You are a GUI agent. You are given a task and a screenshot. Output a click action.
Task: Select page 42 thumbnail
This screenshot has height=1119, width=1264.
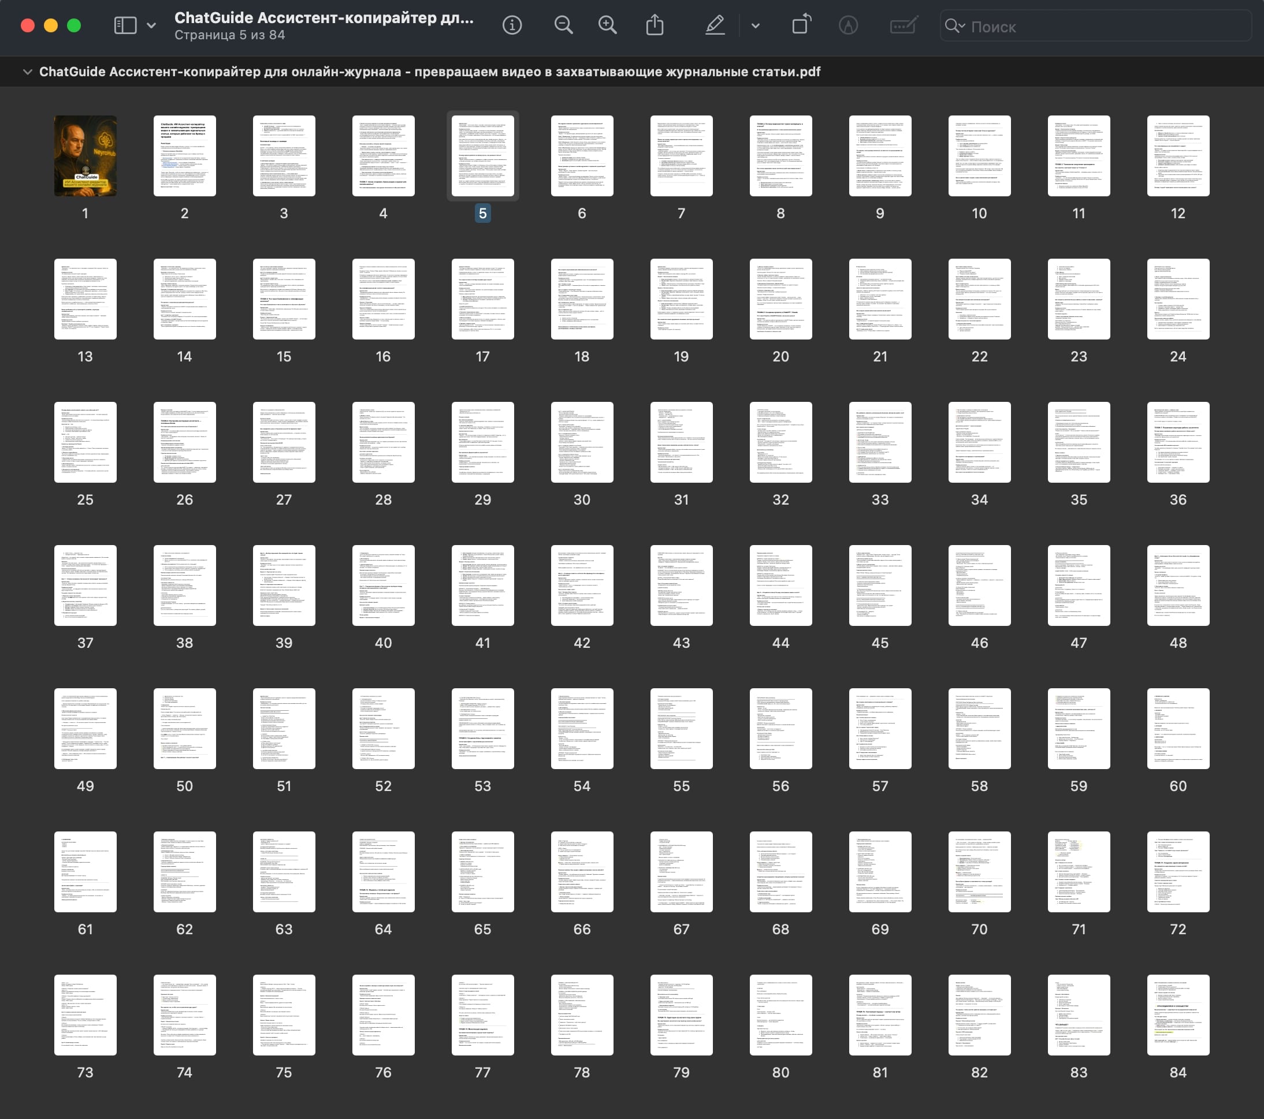(581, 585)
